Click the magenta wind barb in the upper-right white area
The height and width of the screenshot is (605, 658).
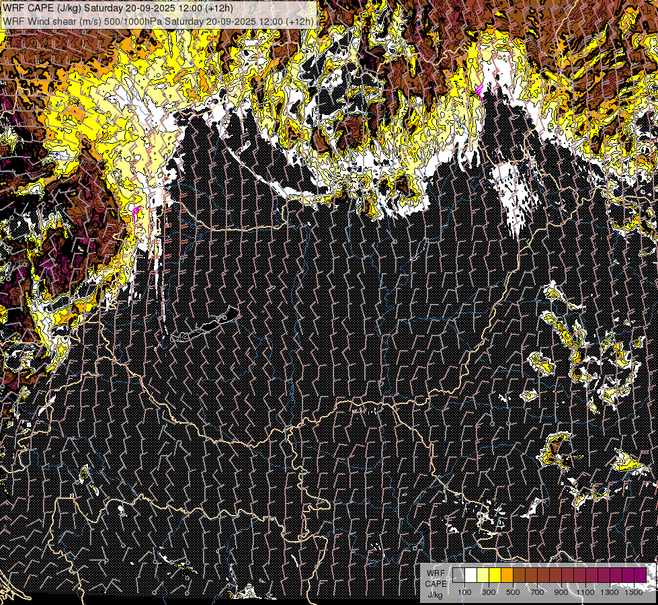480,91
